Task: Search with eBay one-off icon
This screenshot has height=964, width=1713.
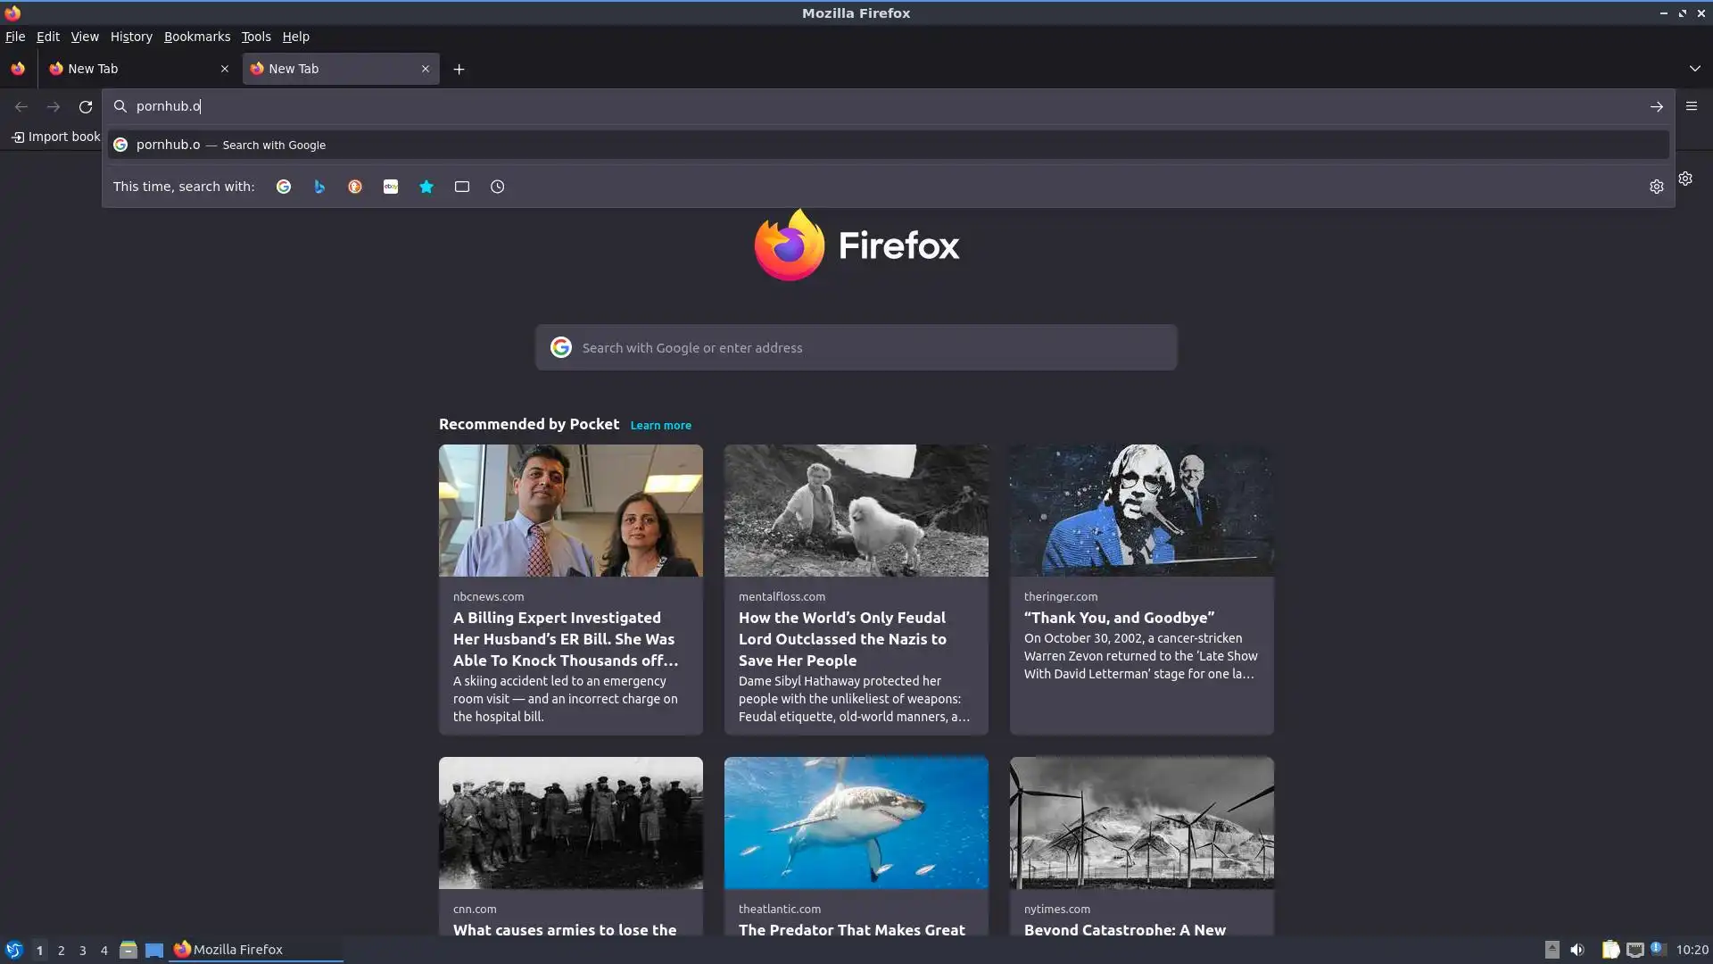Action: coord(391,187)
